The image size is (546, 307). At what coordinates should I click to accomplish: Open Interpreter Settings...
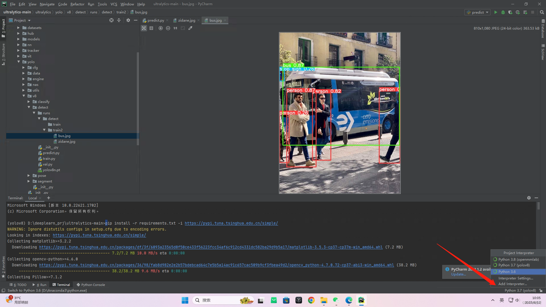tap(518, 278)
